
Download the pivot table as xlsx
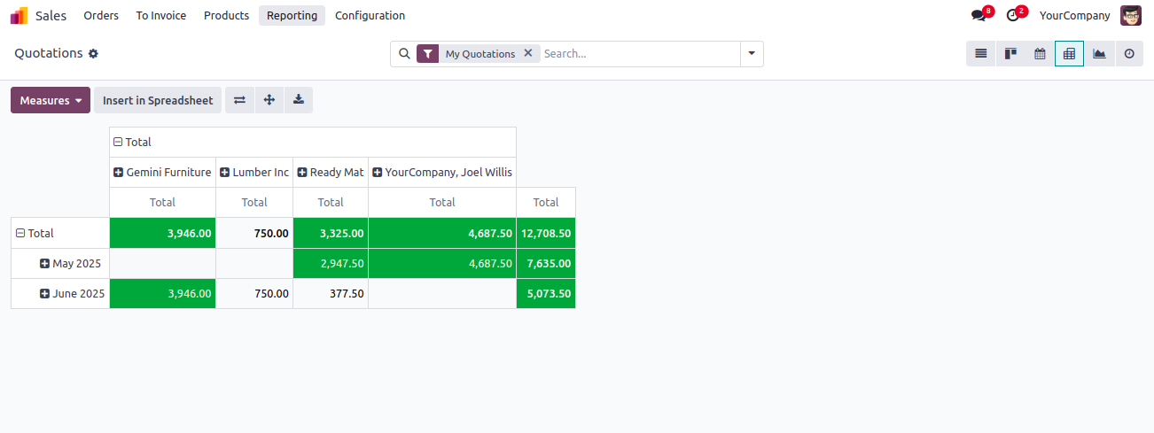299,100
